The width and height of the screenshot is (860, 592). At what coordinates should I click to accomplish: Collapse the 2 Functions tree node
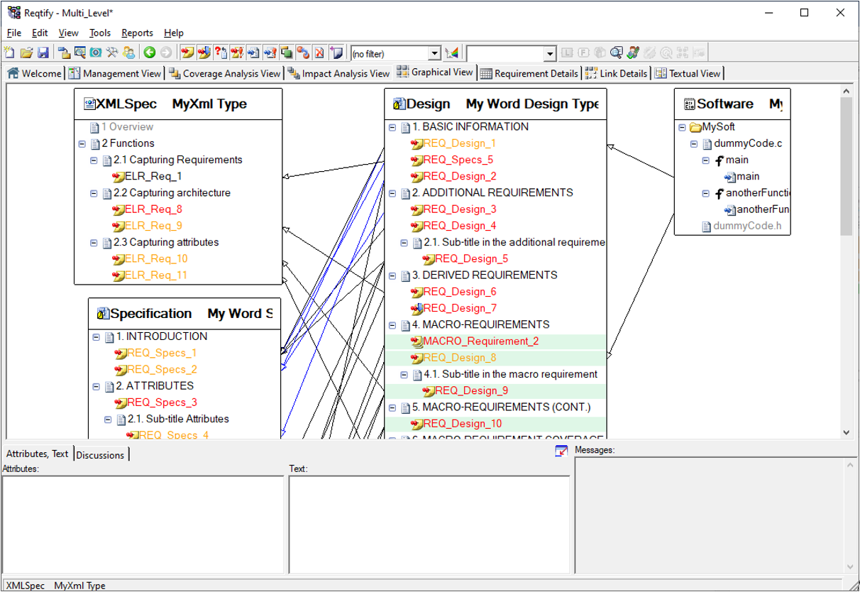click(x=83, y=143)
